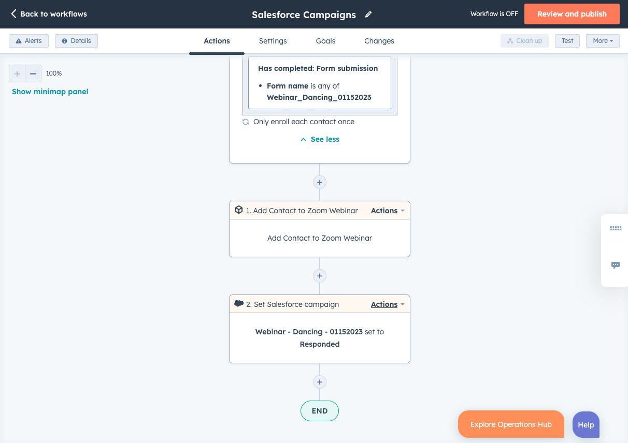
Task: Click the Zoom integration cube icon on action 1
Action: pyautogui.click(x=239, y=210)
